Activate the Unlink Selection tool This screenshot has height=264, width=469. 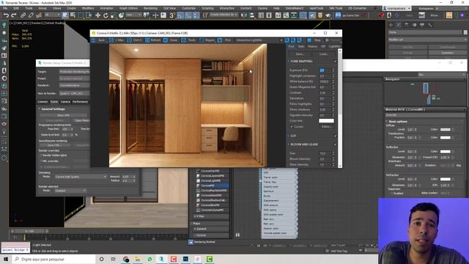click(x=31, y=15)
